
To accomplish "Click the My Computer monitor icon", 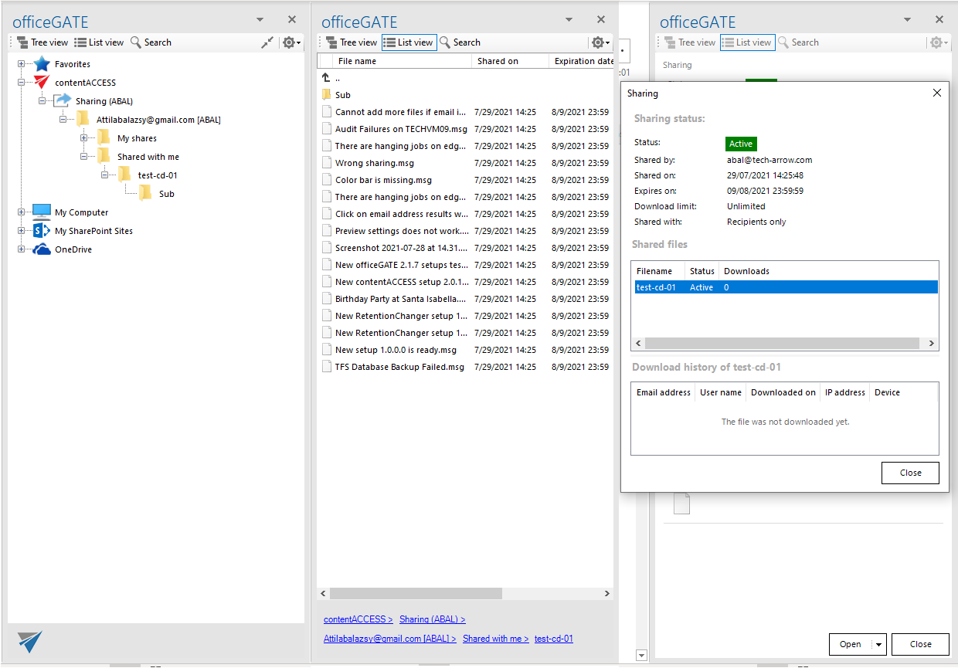I will point(40,212).
